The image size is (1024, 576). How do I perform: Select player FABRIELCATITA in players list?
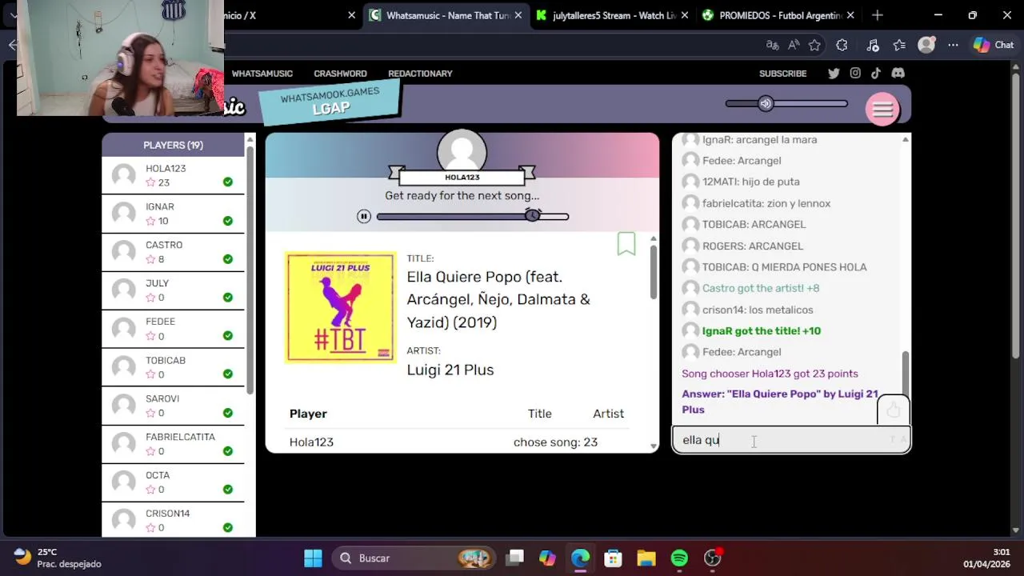173,444
